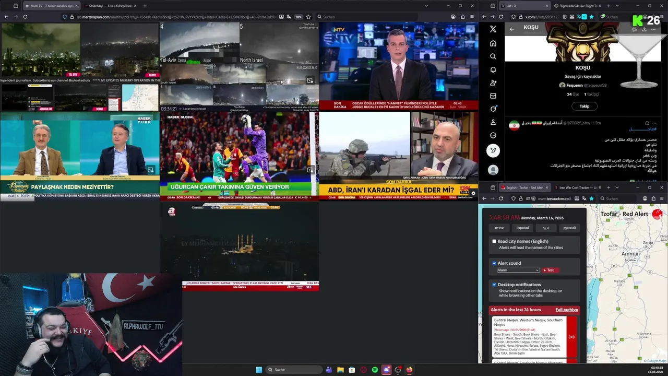Click Amman label on the map
Image resolution: width=668 pixels, height=376 pixels.
coord(630,254)
